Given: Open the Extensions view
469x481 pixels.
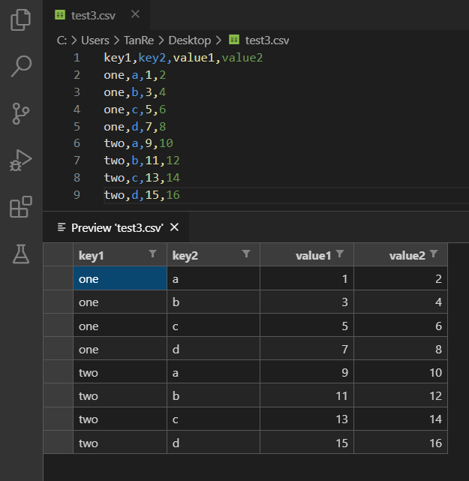Looking at the screenshot, I should tap(21, 207).
